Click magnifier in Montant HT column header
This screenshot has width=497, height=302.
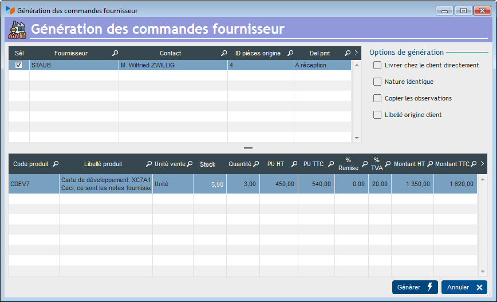(x=430, y=164)
